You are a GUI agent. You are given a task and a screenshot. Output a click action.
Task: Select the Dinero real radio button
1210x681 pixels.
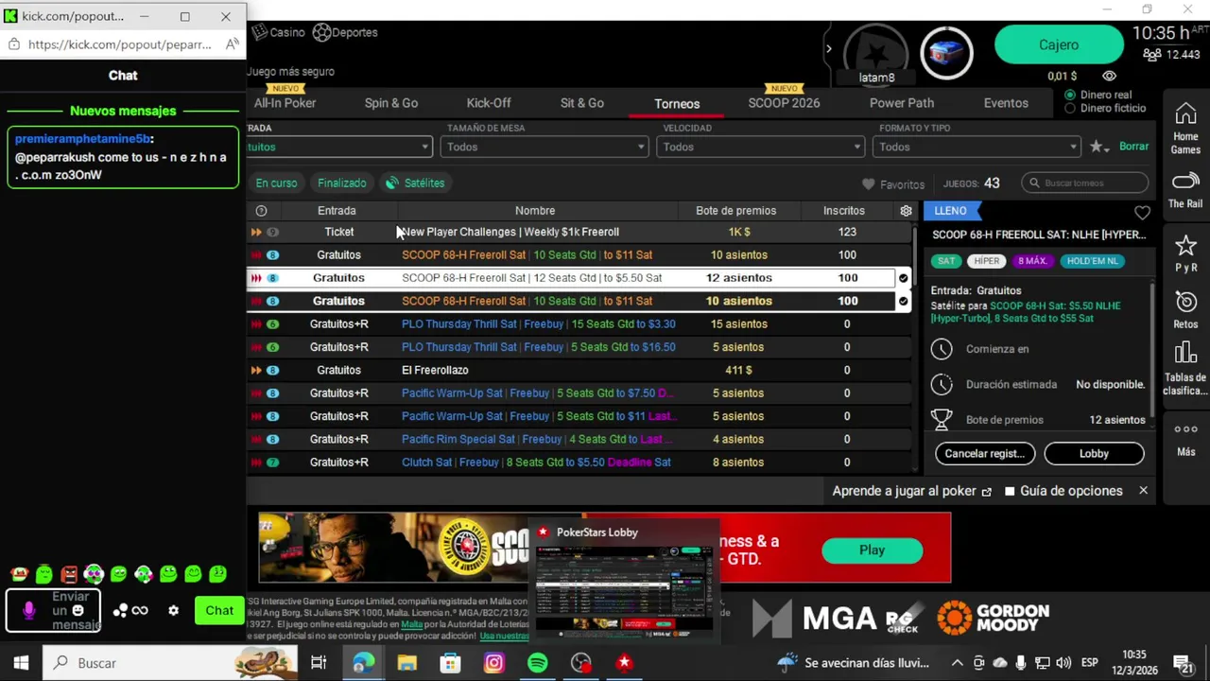coord(1070,95)
